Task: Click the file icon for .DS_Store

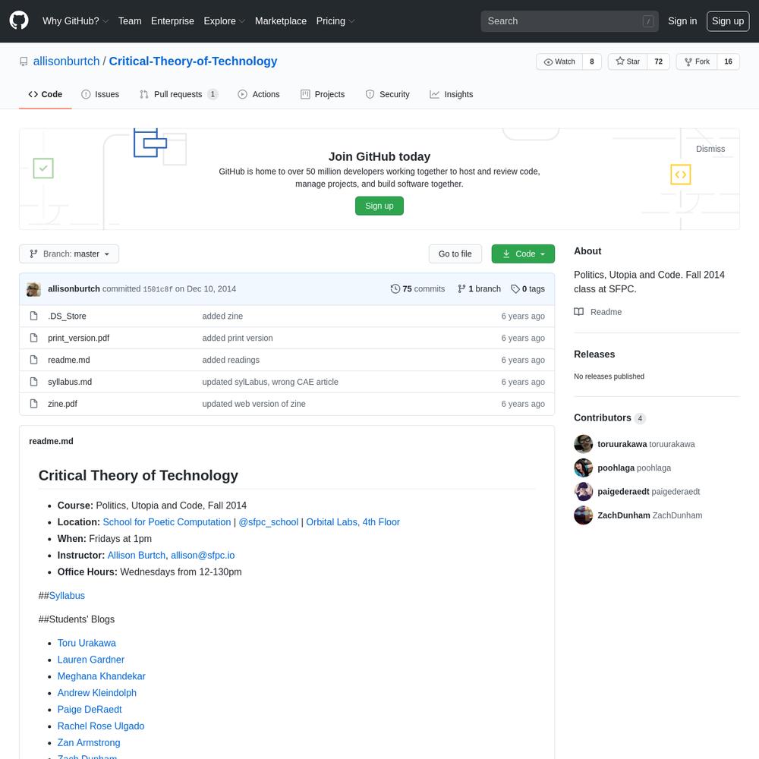Action: (33, 316)
